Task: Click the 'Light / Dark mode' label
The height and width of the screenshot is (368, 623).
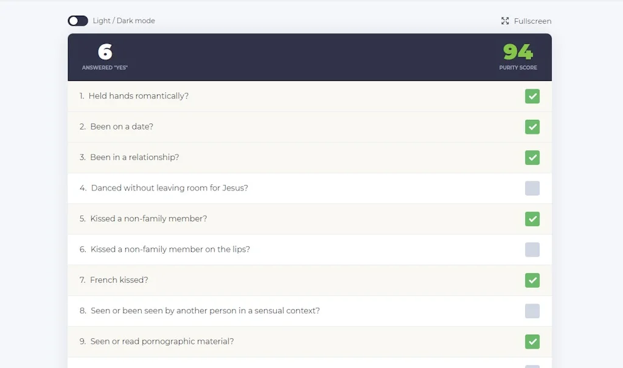Action: [x=123, y=20]
